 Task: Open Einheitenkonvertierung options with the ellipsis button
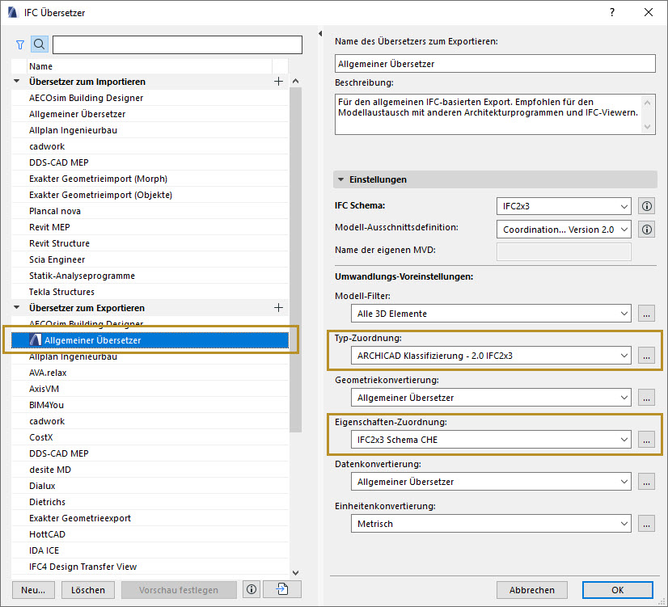pos(646,524)
